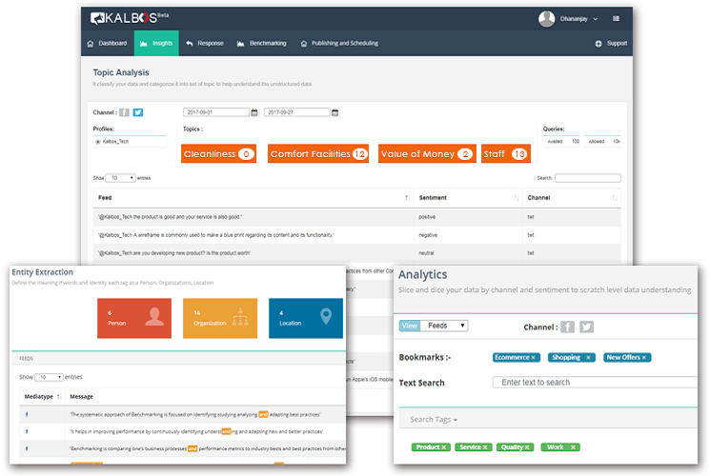The height and width of the screenshot is (476, 710).
Task: Open the calendar icon for end date
Action: 335,112
